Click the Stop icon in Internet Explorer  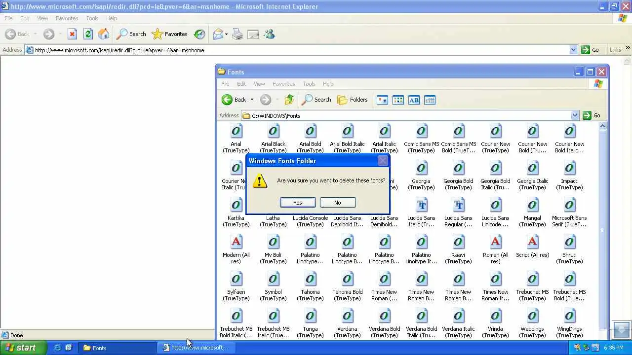(72, 34)
